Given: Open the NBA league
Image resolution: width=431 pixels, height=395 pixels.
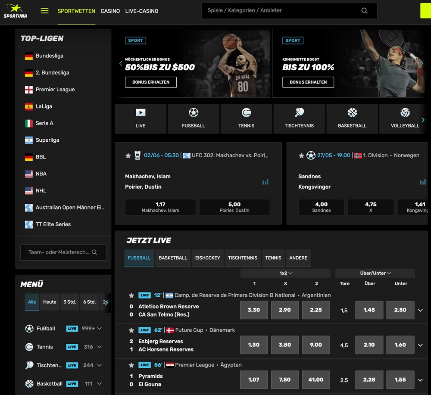Looking at the screenshot, I should tap(41, 174).
